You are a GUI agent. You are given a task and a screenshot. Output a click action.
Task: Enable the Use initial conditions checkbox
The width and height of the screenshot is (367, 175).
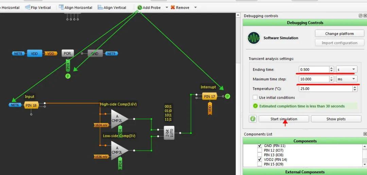point(255,97)
